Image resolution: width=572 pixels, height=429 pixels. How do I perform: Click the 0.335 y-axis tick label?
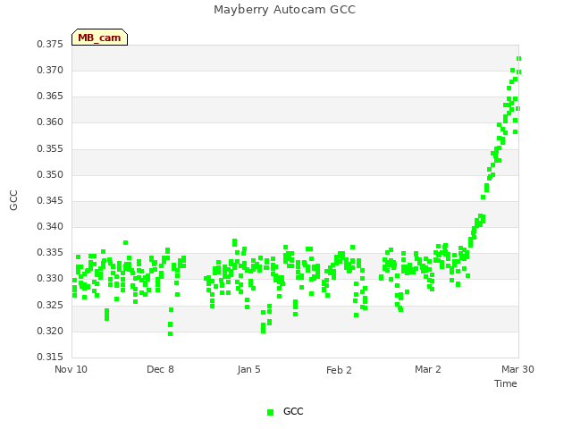click(50, 252)
